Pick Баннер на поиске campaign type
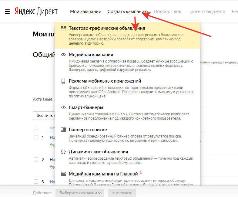 click(128, 135)
